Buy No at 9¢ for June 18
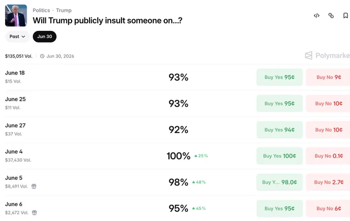This screenshot has width=350, height=221. point(328,77)
